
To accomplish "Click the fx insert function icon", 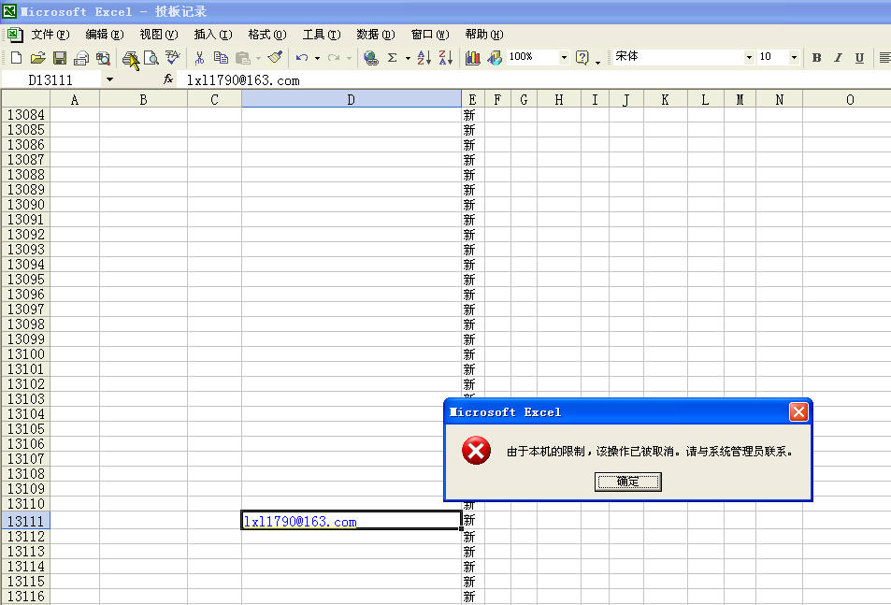I will pyautogui.click(x=168, y=79).
